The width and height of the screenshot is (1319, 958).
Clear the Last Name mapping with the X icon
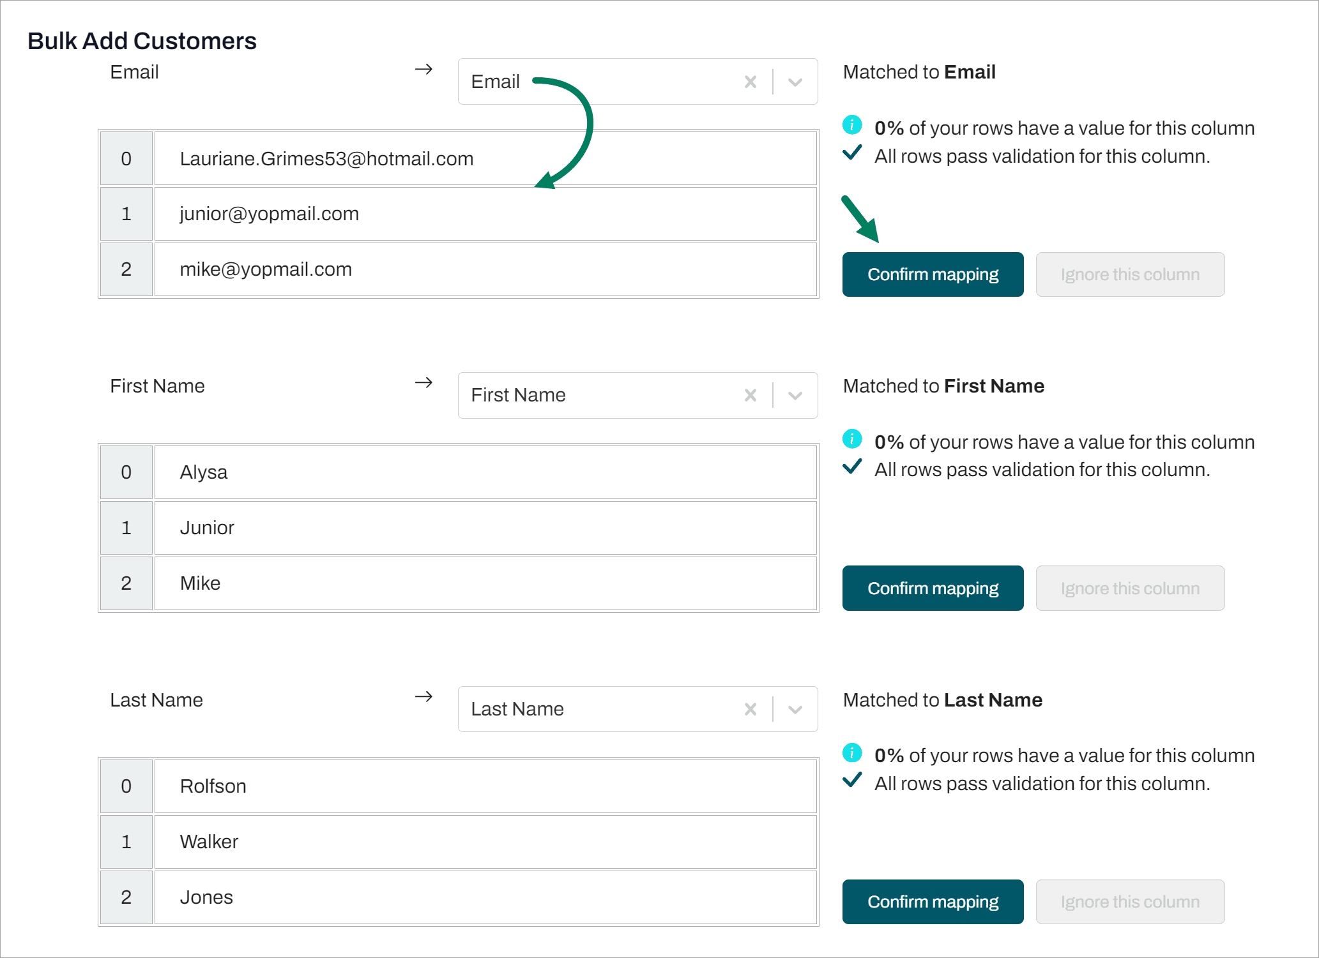pyautogui.click(x=751, y=709)
